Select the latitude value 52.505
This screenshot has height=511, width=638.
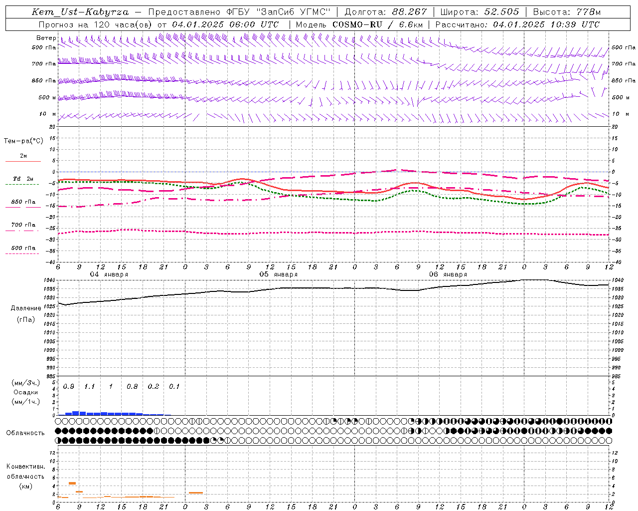click(x=501, y=12)
